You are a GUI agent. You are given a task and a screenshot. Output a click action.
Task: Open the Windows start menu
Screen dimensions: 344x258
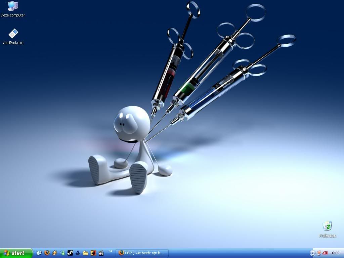pos(16,253)
